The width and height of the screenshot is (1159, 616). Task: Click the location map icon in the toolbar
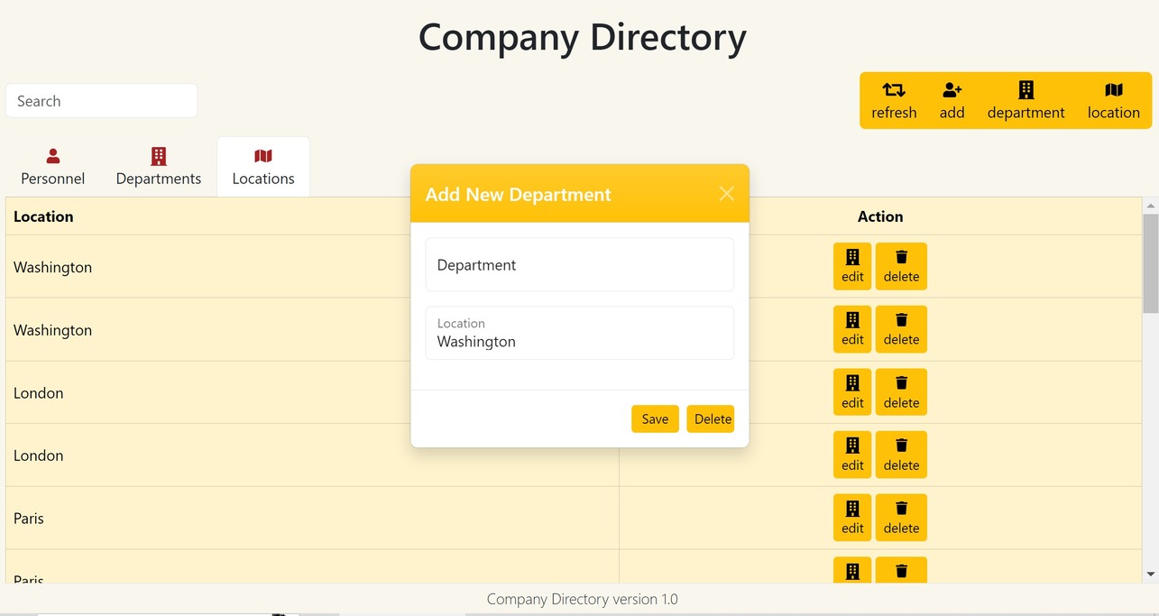coord(1113,90)
